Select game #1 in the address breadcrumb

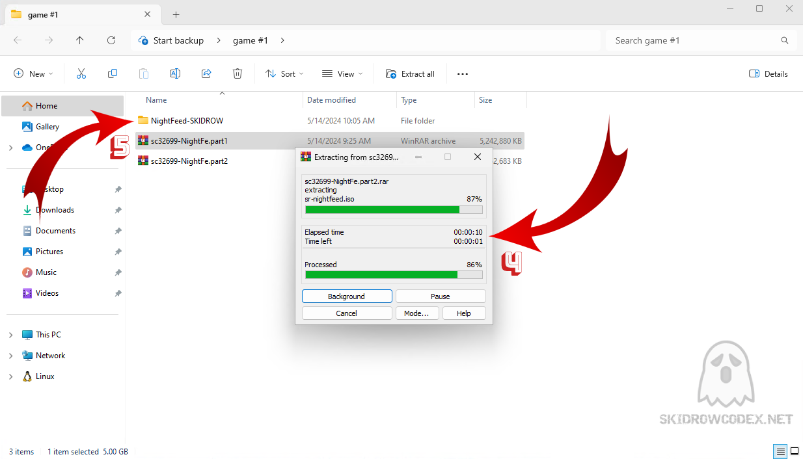click(x=251, y=40)
